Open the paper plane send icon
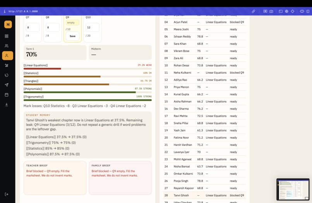312x203 pixels. (x=7, y=85)
